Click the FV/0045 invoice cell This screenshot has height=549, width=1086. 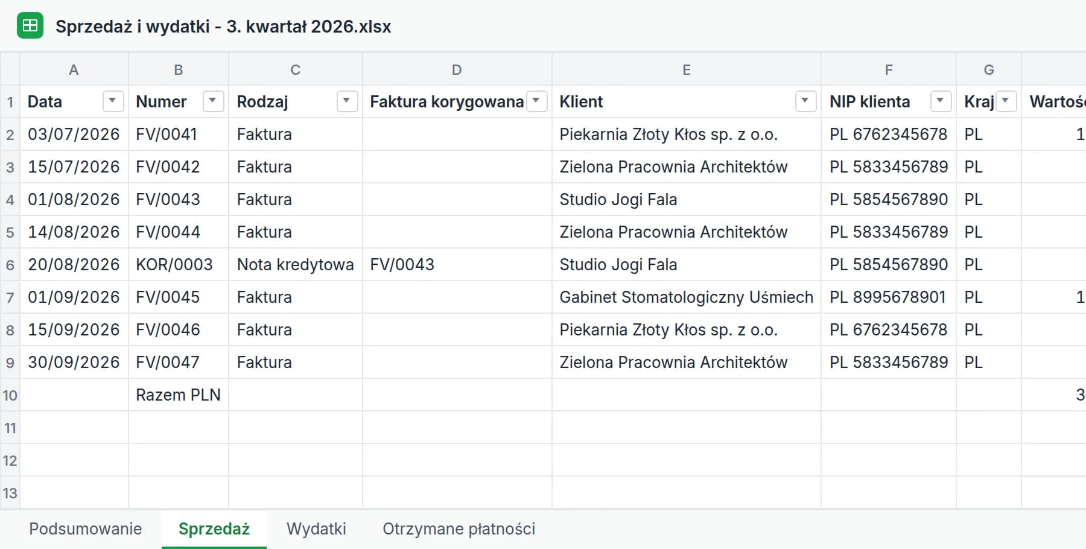(x=179, y=297)
